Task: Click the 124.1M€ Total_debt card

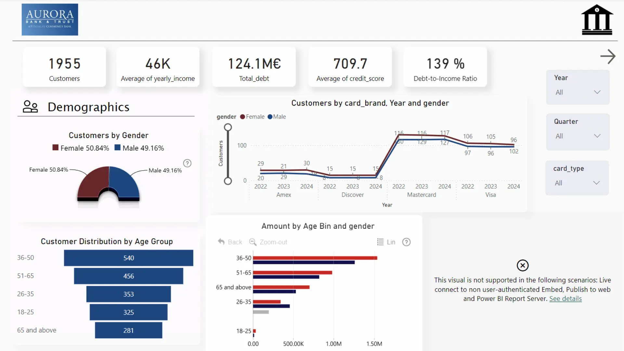Action: (254, 67)
